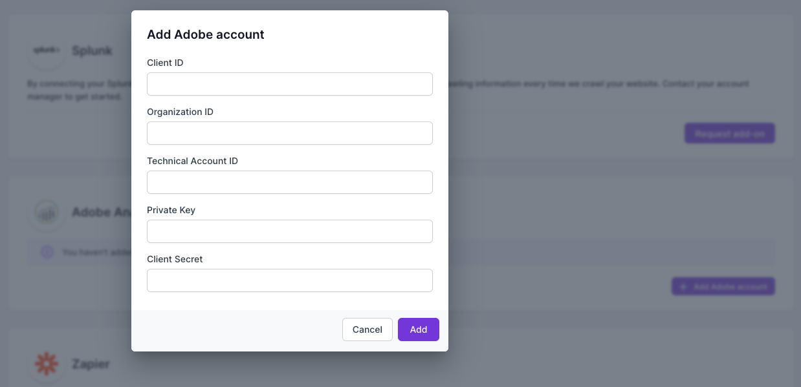Click the Zapier heading text

91,364
